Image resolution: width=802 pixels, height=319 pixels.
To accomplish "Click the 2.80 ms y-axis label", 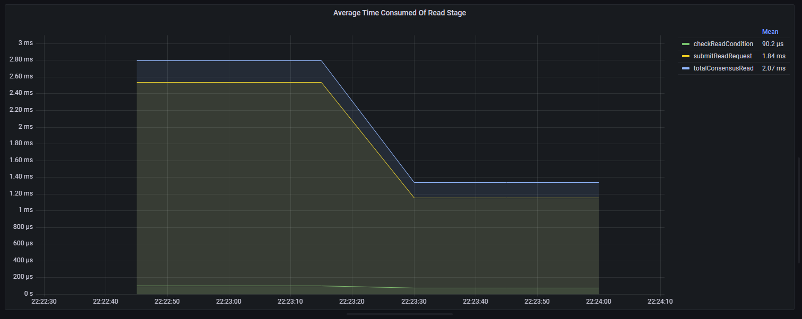I will [x=21, y=59].
